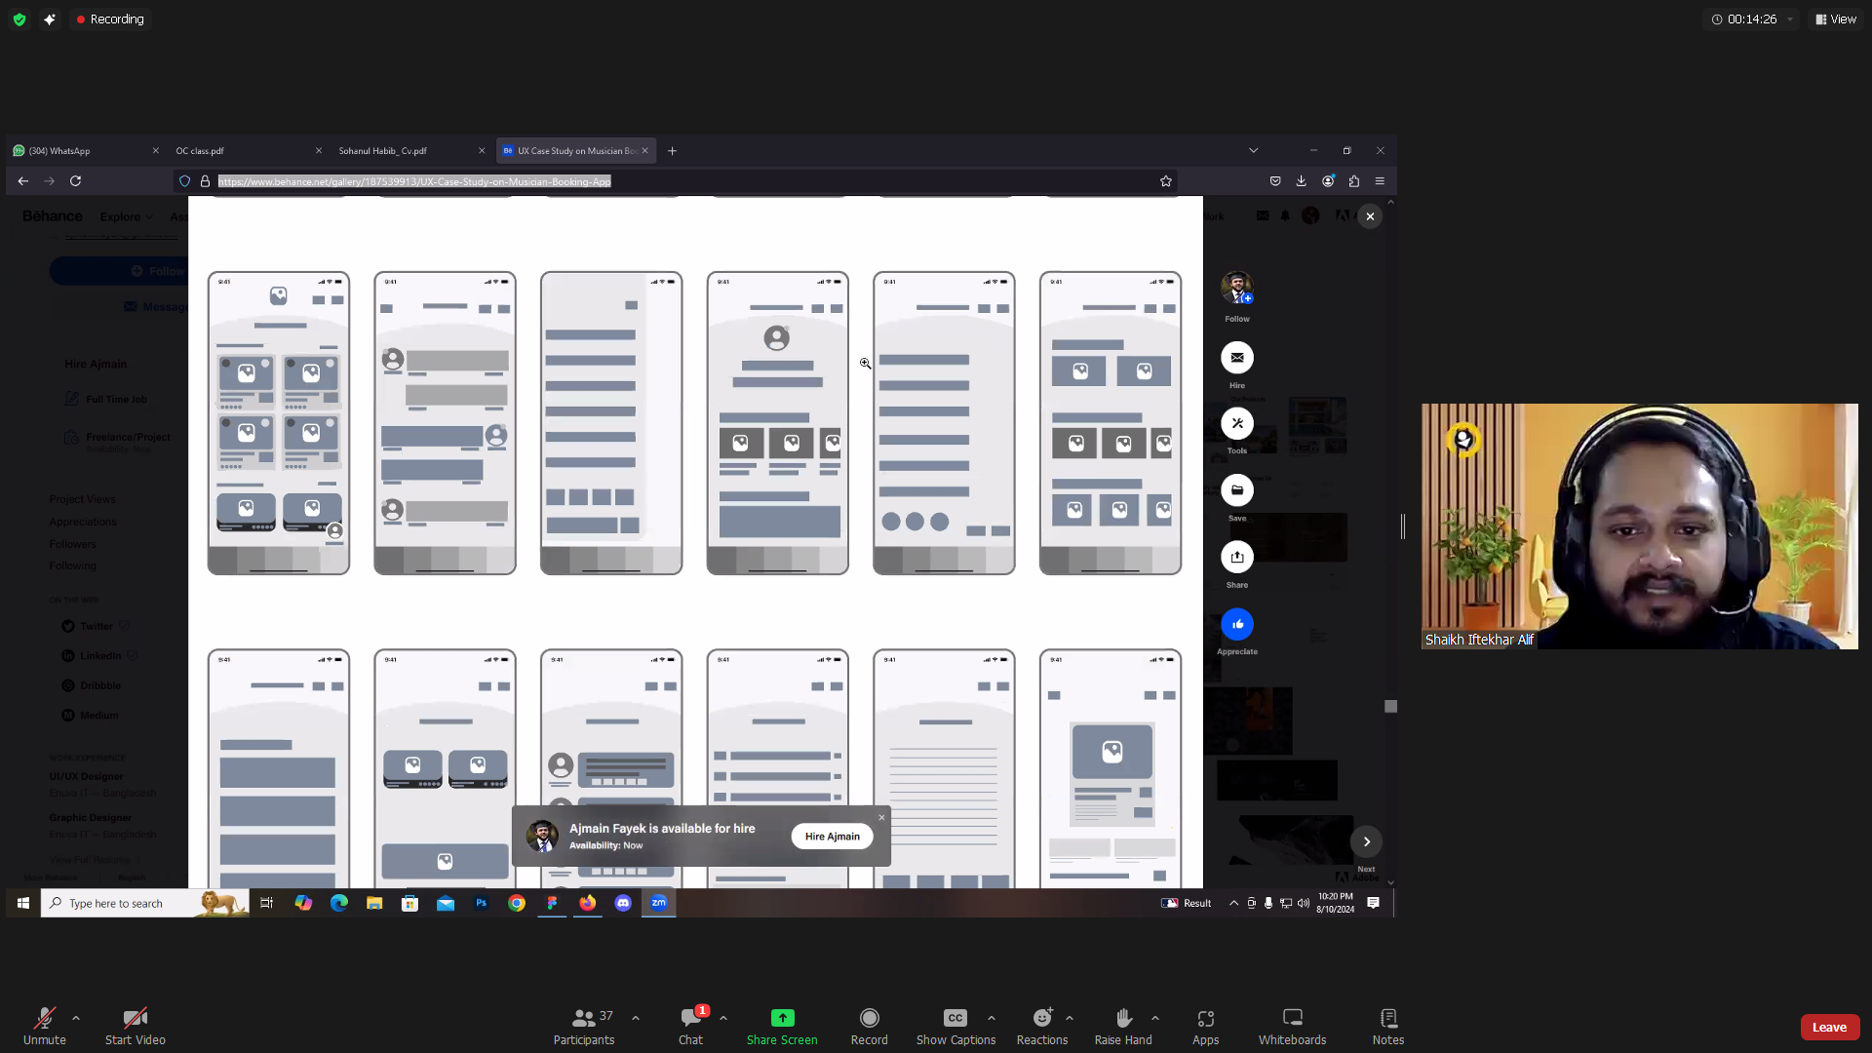1872x1053 pixels.
Task: Click the Record button icon
Action: coord(869,1018)
